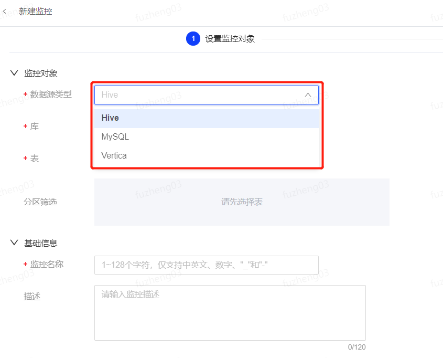Screen dimensions: 443x358
Task: Click the 基础信息 section heading text
Action: pos(41,243)
